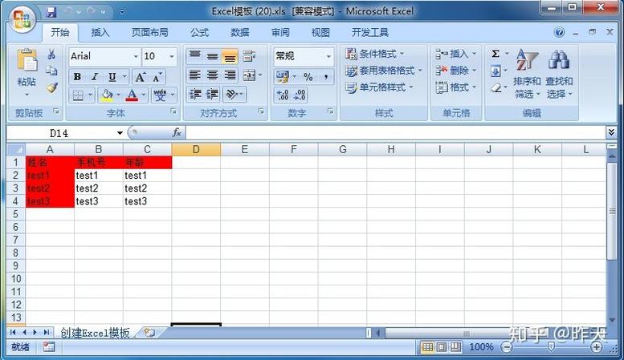Click the Copy icon
624x360 pixels.
[x=51, y=71]
